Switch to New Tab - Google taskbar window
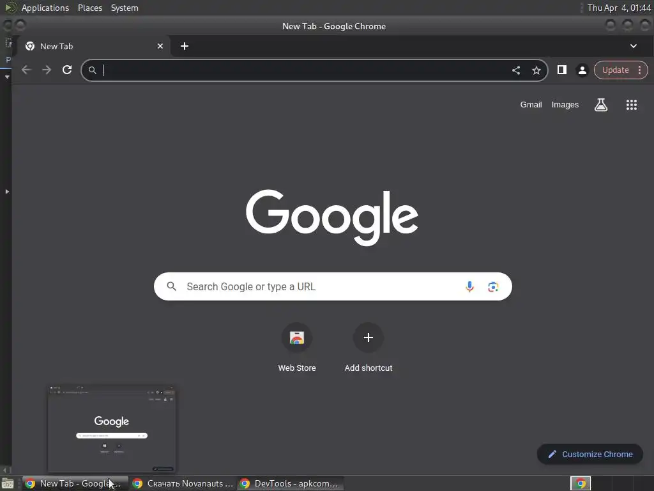The image size is (654, 491). pos(75,483)
